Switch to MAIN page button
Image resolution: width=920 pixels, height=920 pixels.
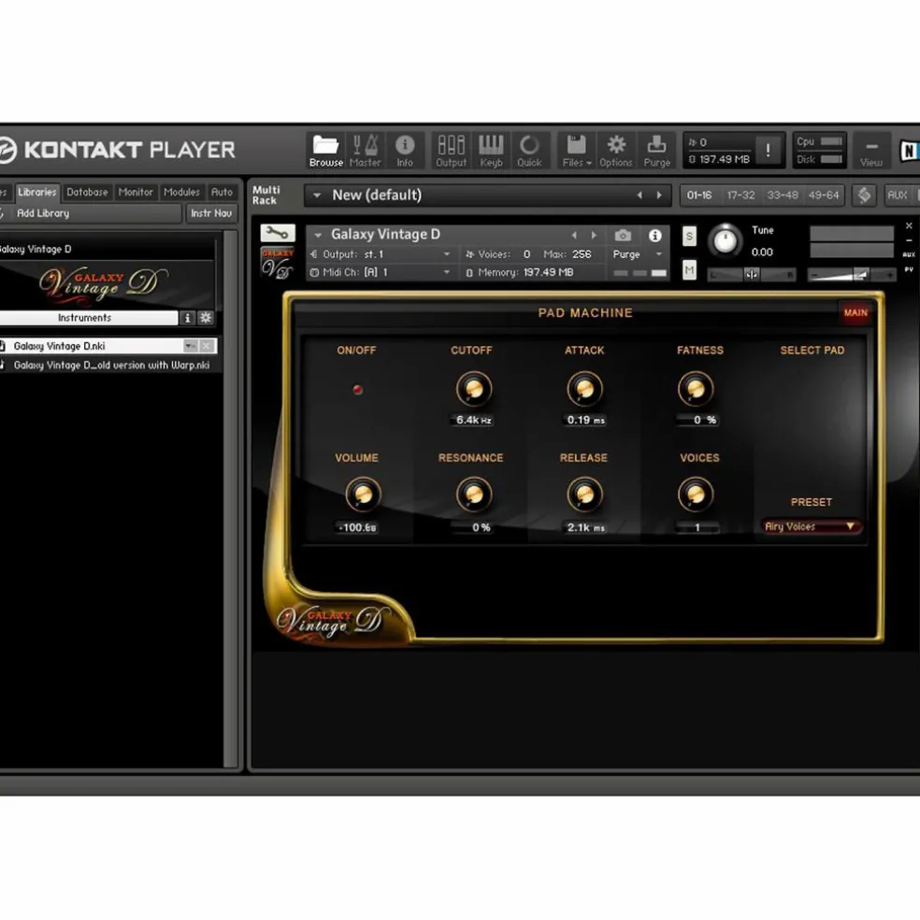pyautogui.click(x=855, y=312)
